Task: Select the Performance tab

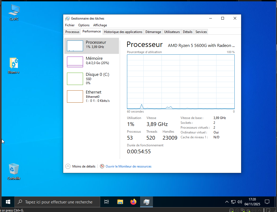Action: tap(92, 31)
